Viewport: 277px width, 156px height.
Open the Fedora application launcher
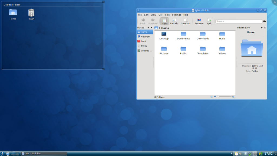click(x=2, y=154)
